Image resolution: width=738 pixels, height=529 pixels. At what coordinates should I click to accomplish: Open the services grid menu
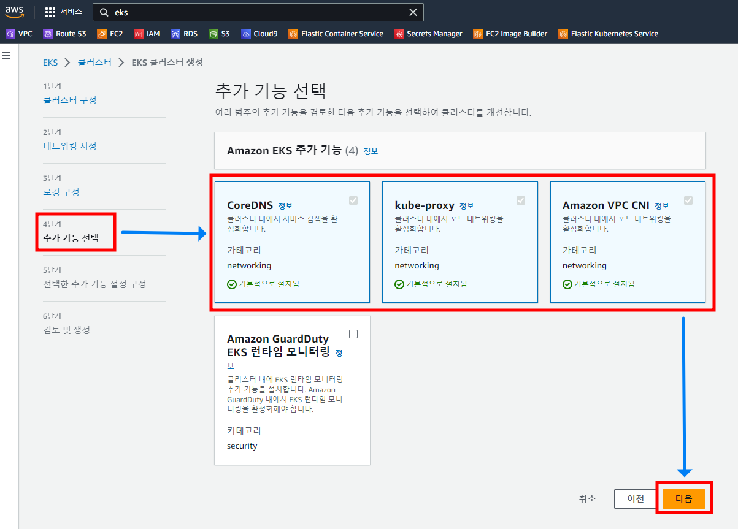(x=50, y=12)
